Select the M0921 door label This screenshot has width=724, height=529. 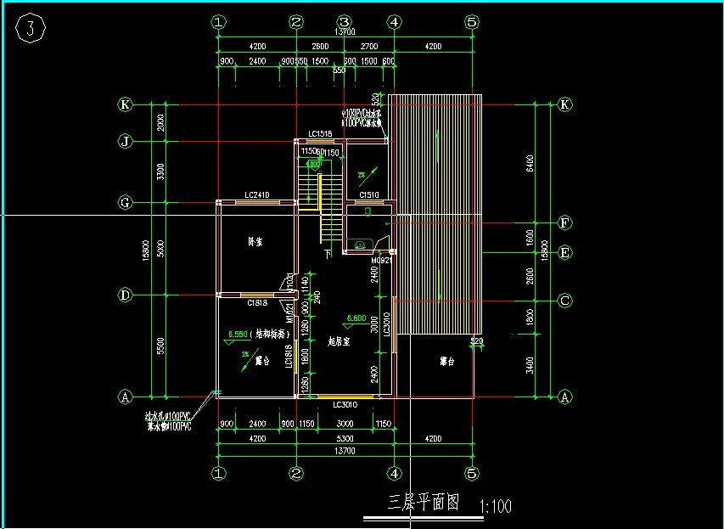[381, 261]
